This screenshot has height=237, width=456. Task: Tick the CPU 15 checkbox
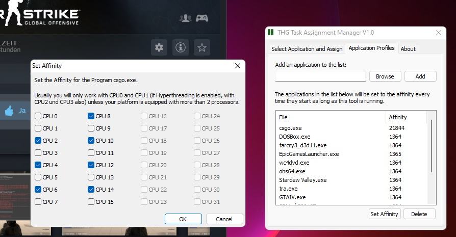(91, 201)
